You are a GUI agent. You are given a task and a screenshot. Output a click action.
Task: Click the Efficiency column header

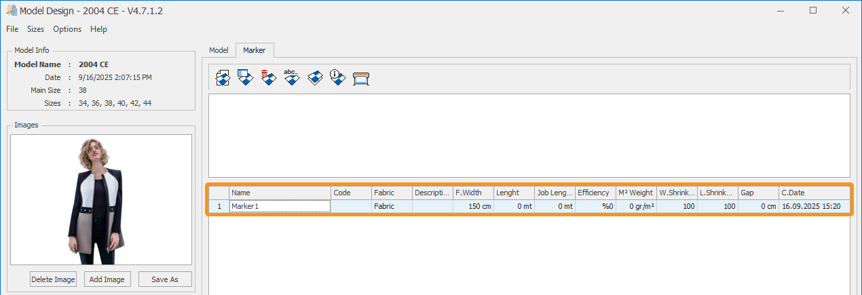595,193
